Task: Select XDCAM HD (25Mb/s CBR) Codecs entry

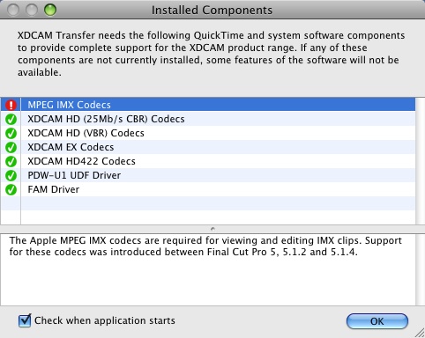Action: tap(208, 119)
